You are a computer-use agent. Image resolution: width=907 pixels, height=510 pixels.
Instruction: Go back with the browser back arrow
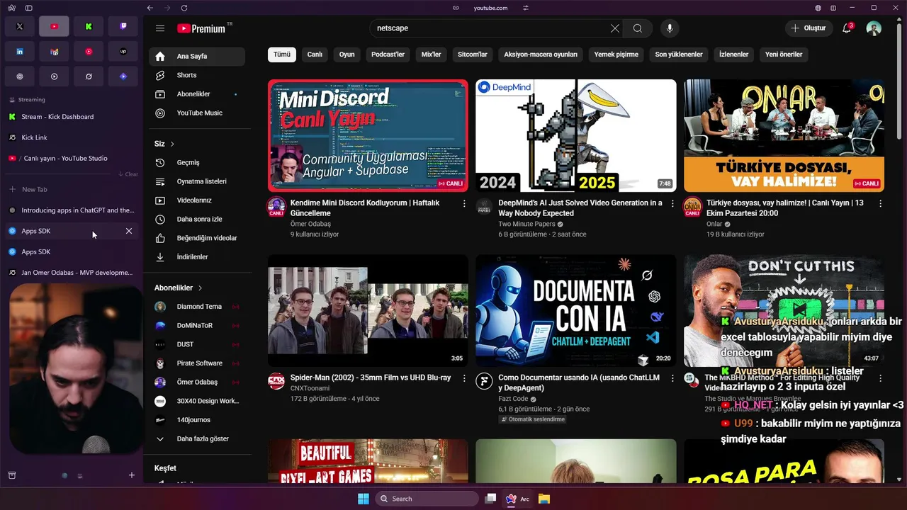[150, 8]
